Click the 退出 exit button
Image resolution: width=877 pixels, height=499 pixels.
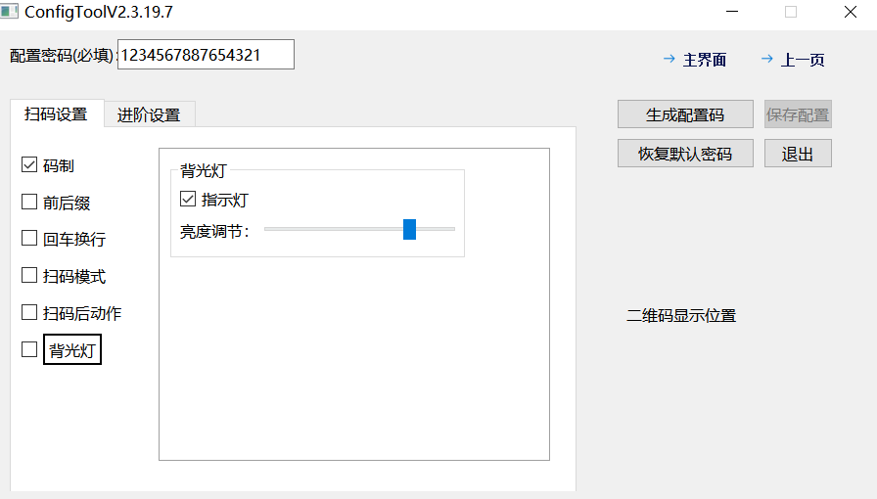[798, 154]
